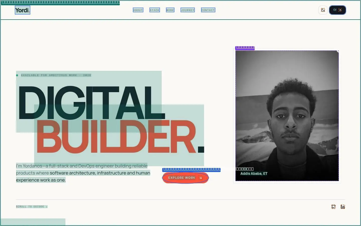Open the LinkedIn profile icon
Image resolution: width=361 pixels, height=226 pixels.
[343, 207]
